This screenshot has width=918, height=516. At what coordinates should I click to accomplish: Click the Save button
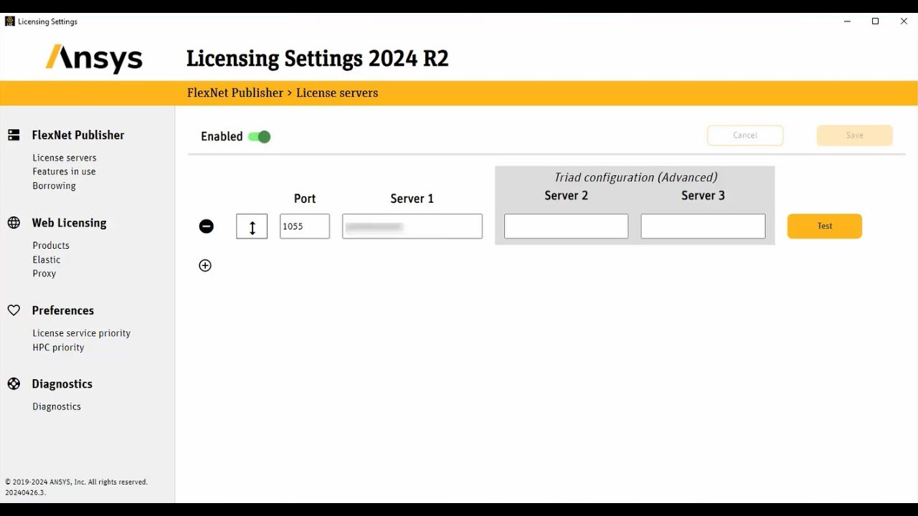(855, 135)
